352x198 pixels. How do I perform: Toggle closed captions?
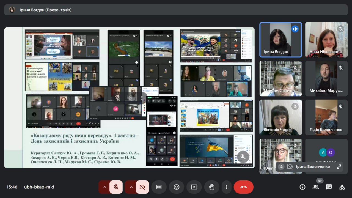[159, 187]
